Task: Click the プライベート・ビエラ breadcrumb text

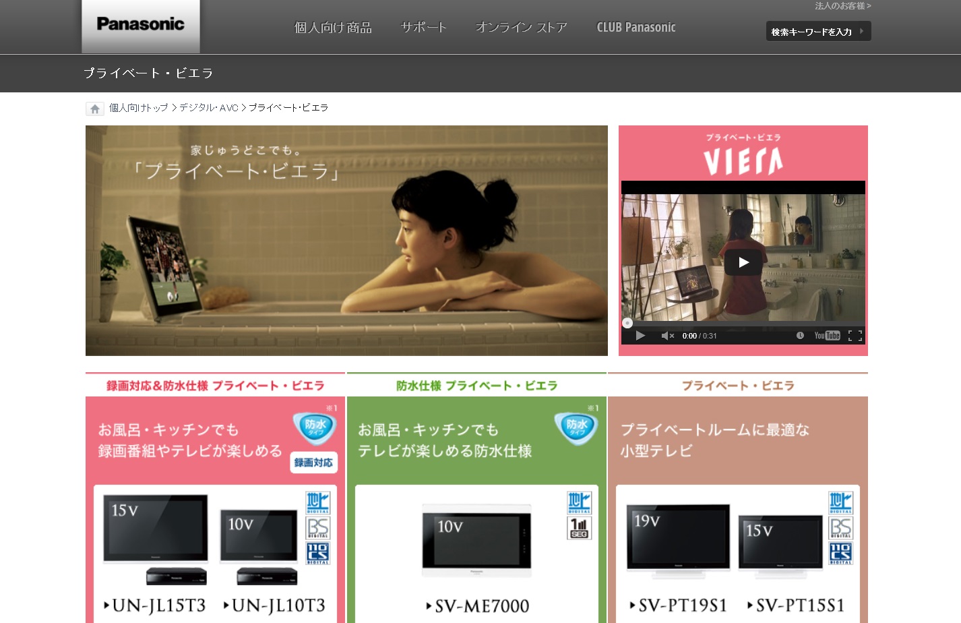Action: (x=288, y=108)
